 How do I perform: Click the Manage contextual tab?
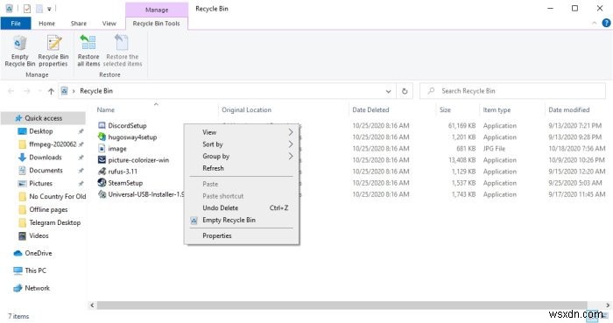pyautogui.click(x=157, y=10)
